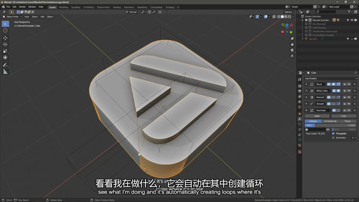
Task: Enable the RoundedEdge Example collection checkbox
Action: [306, 35]
